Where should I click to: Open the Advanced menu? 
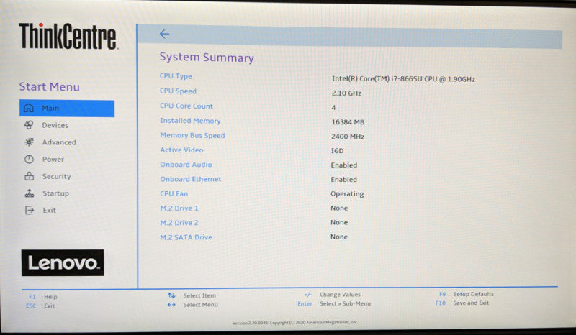pos(59,142)
